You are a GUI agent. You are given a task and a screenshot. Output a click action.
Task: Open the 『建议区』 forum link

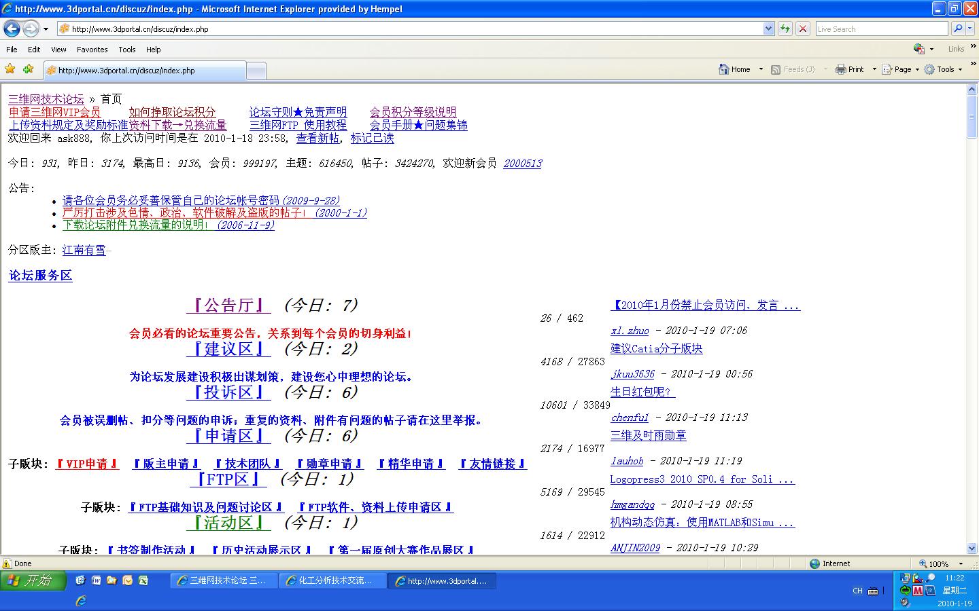(229, 349)
